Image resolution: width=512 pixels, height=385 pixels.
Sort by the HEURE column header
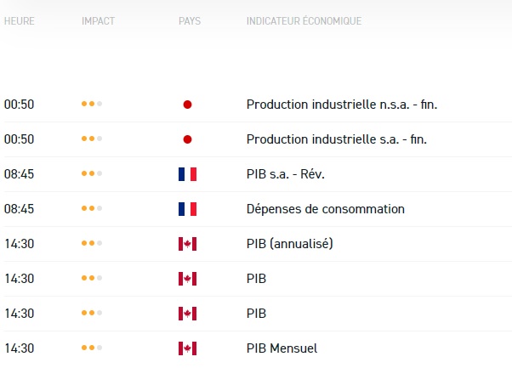[x=20, y=20]
